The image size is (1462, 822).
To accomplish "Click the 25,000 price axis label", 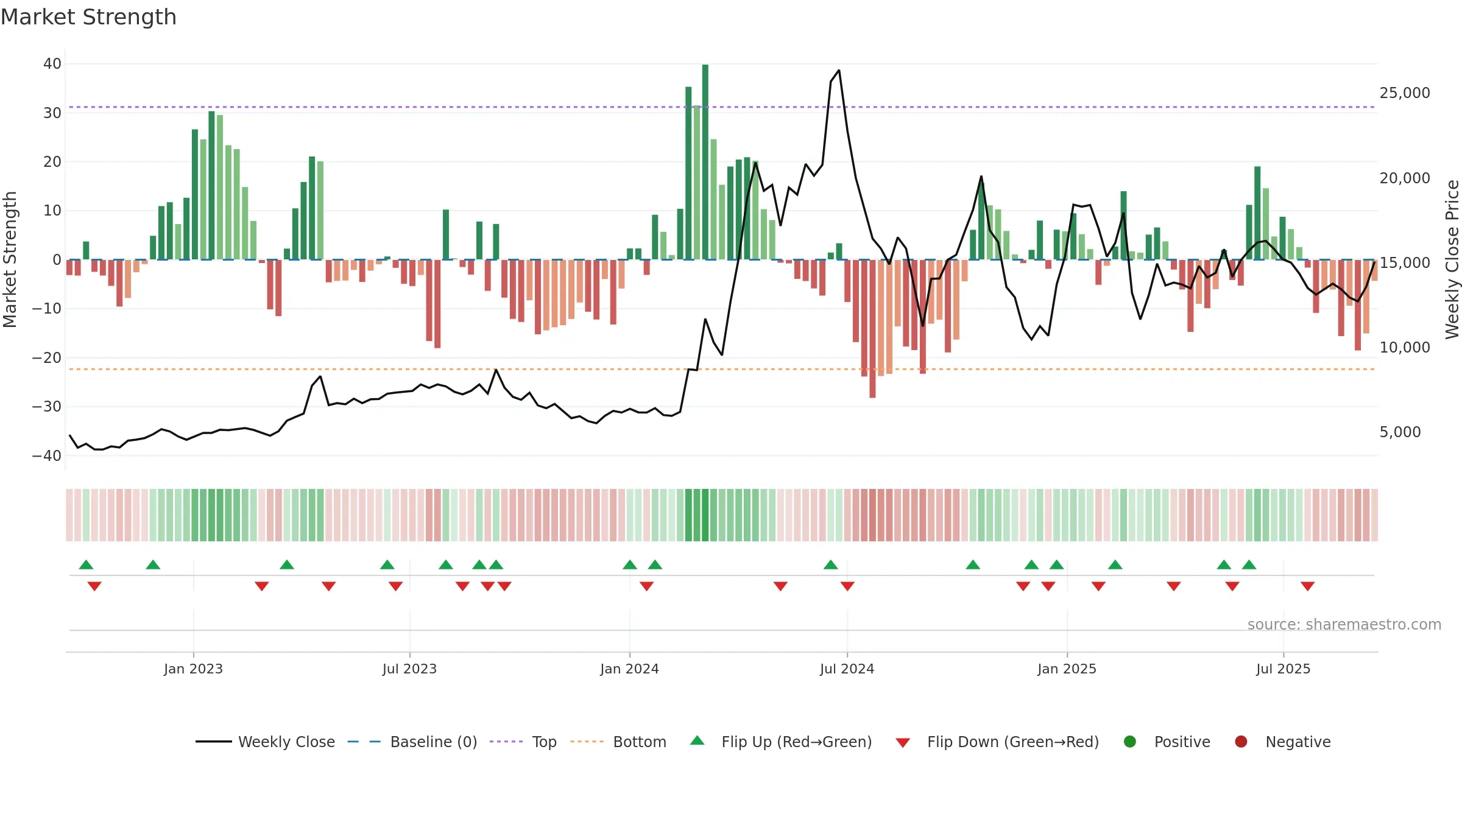I will coord(1405,93).
